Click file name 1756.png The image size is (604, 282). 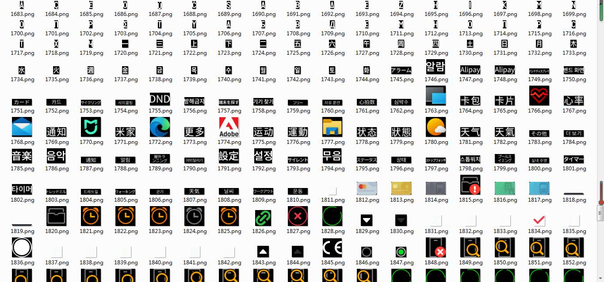195,111
